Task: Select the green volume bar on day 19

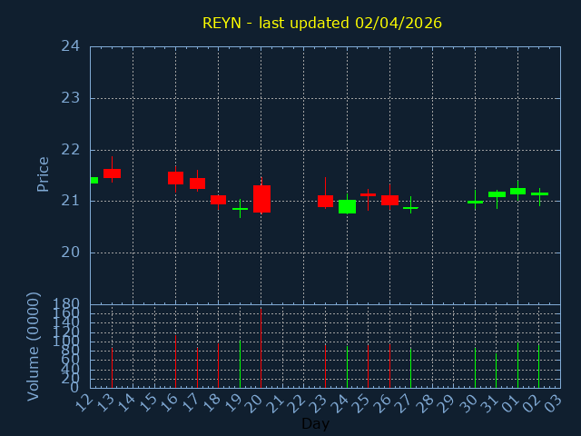Action: click(x=240, y=364)
